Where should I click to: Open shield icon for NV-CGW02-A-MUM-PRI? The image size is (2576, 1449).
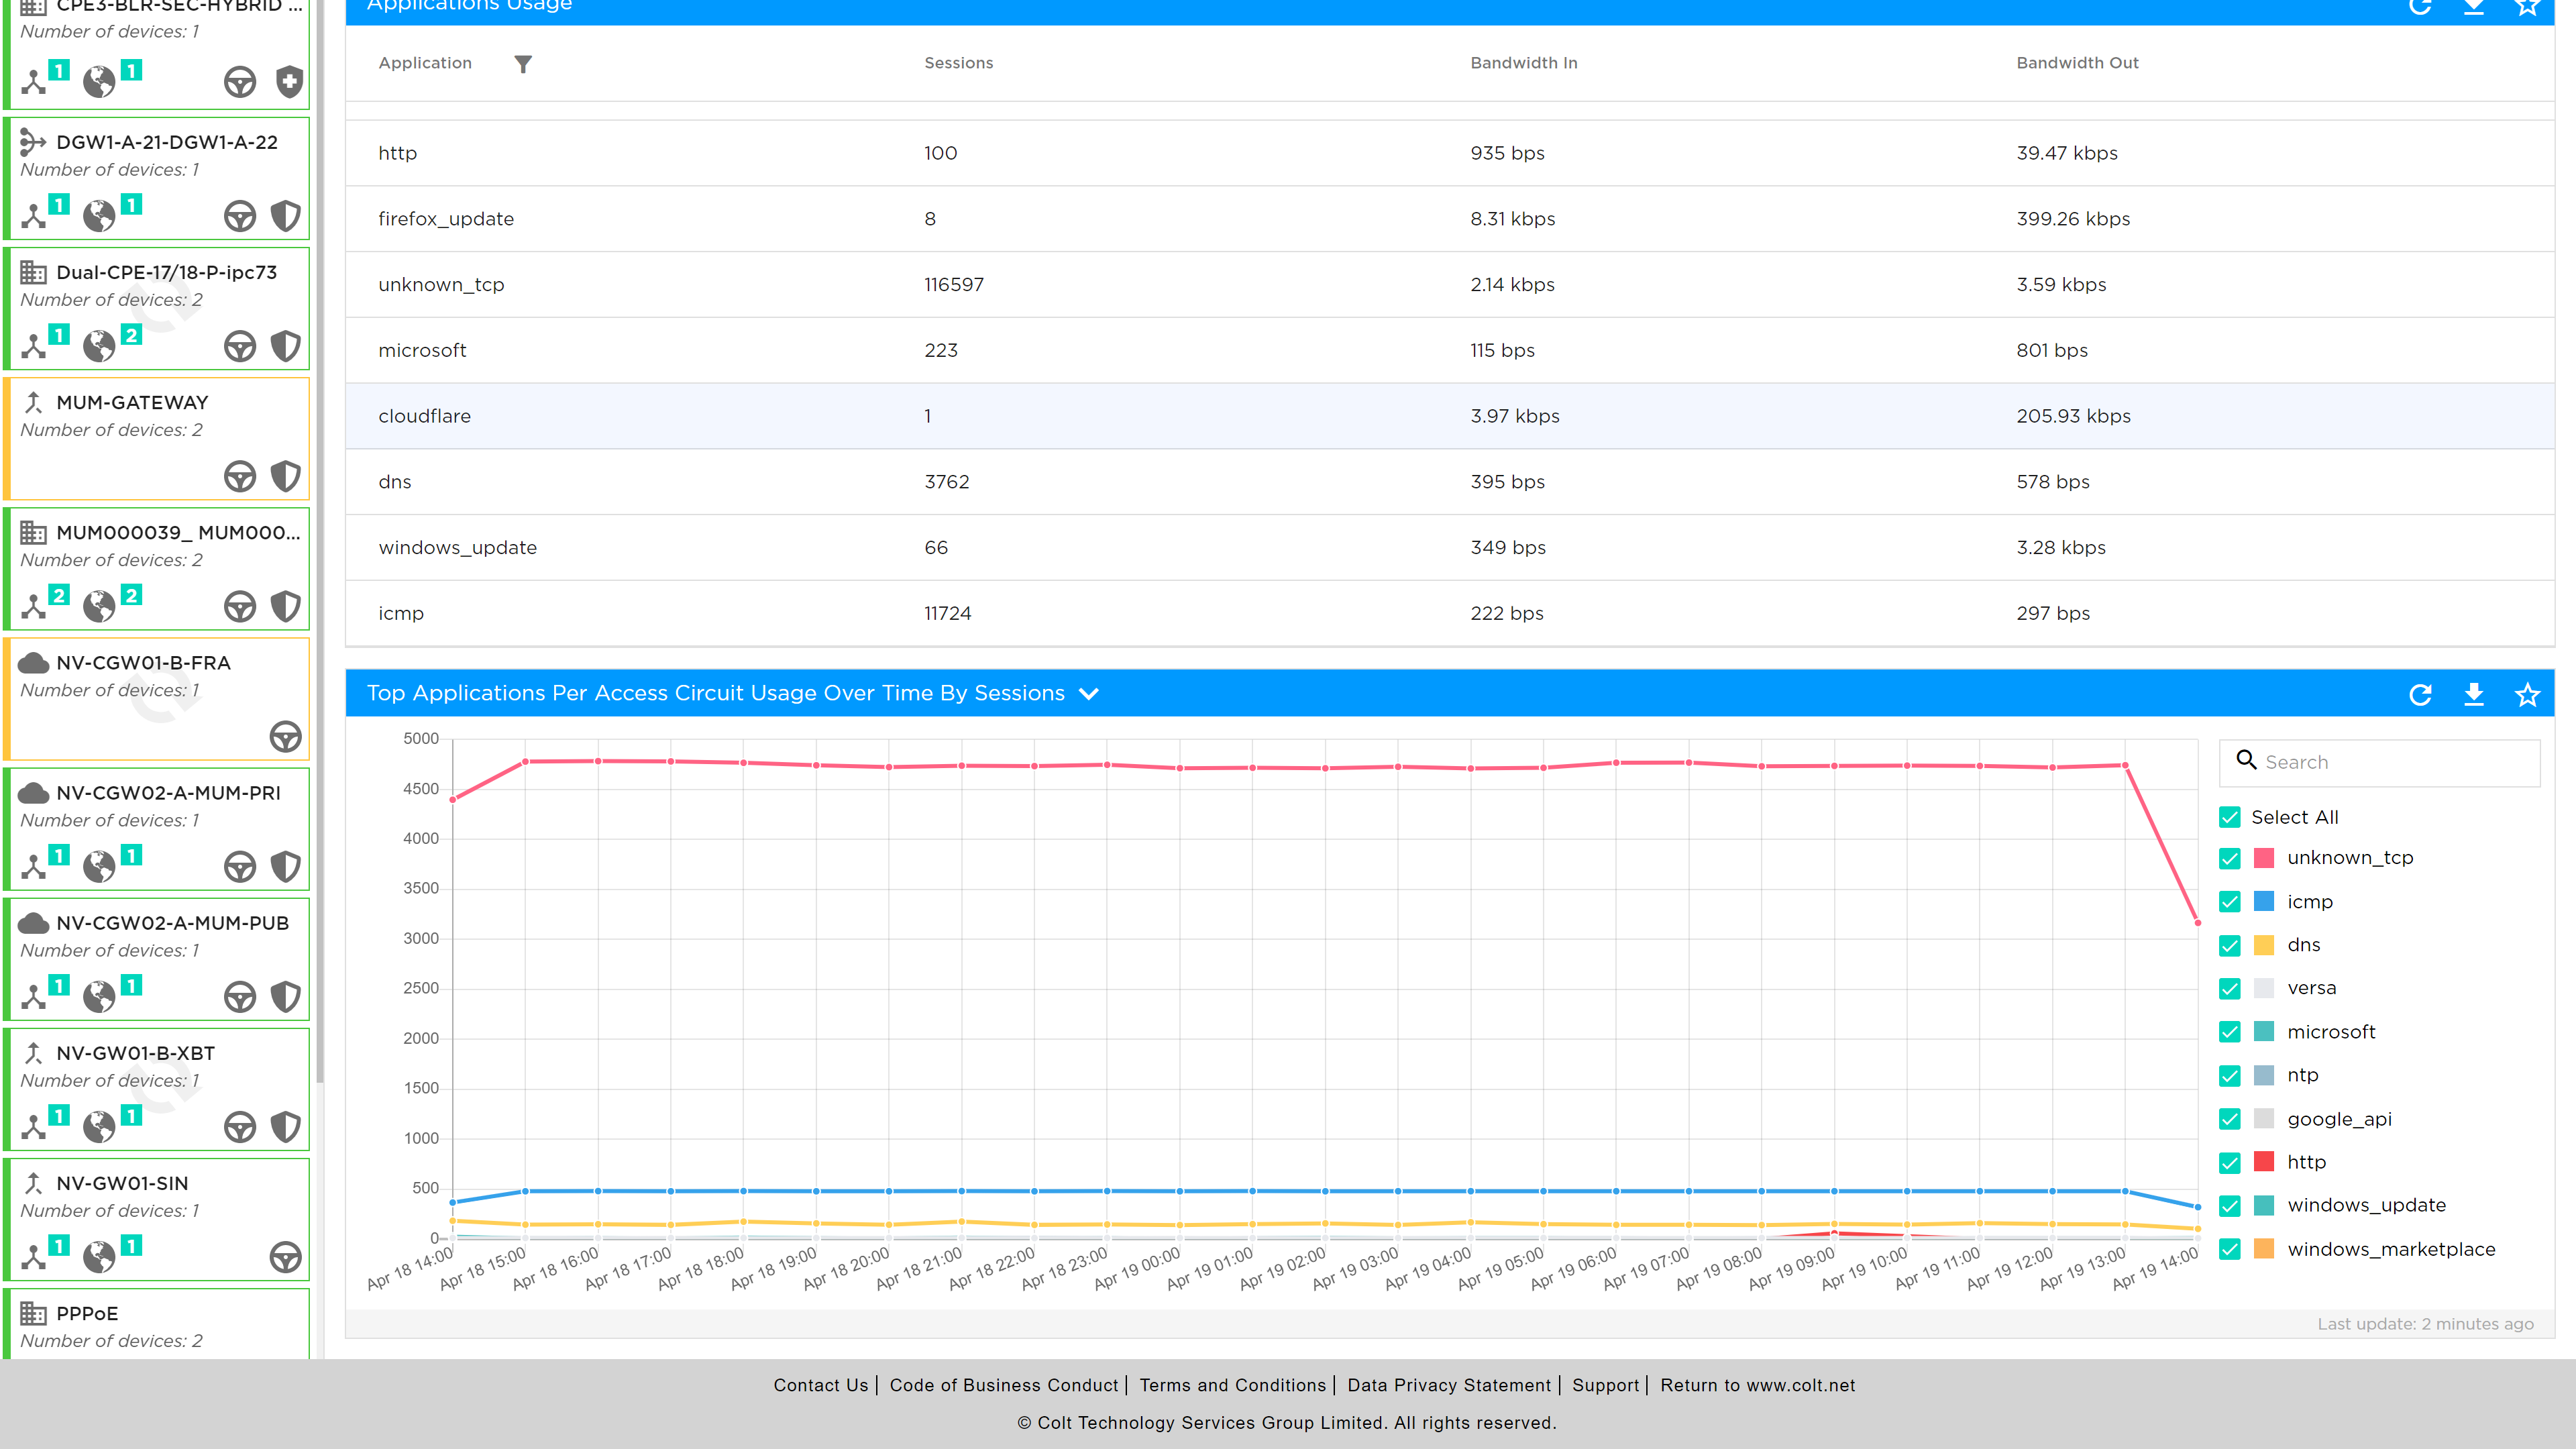click(286, 866)
